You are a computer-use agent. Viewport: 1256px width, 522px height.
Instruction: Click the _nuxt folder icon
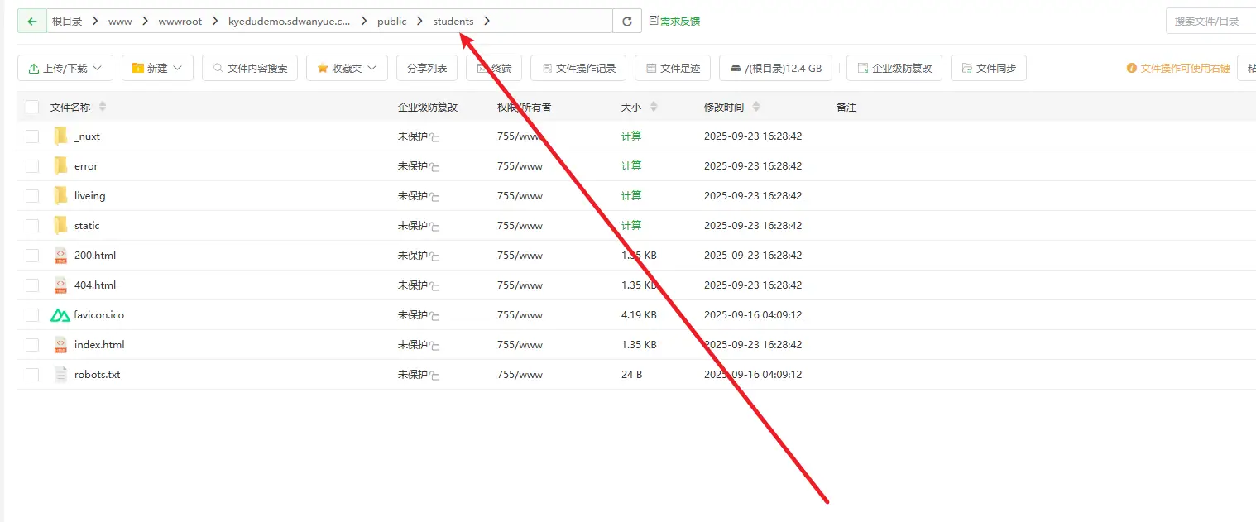[x=60, y=136]
